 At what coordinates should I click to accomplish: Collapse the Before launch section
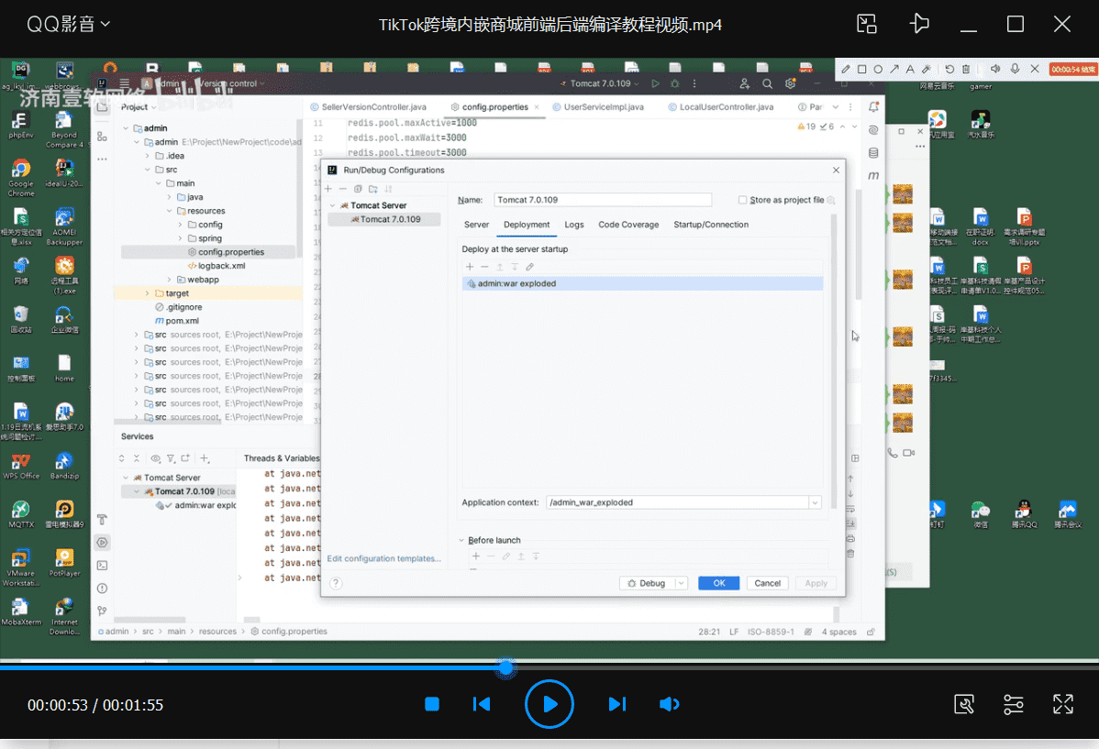click(x=461, y=540)
